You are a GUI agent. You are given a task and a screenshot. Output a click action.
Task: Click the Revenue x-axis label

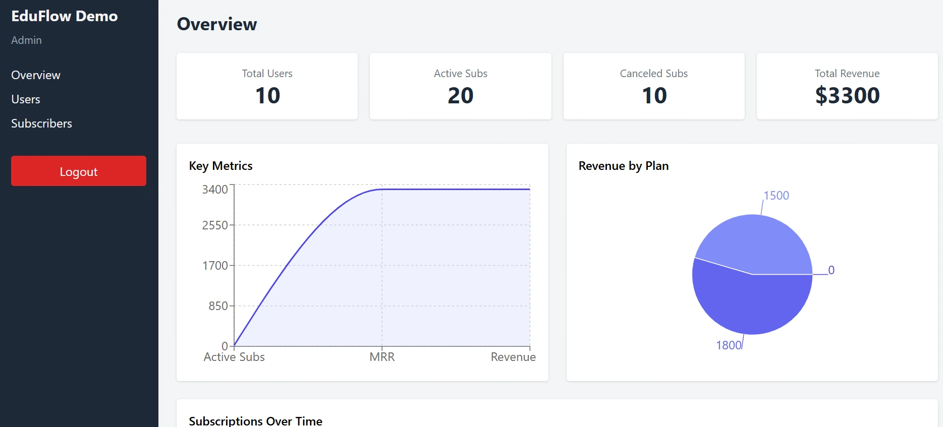[513, 357]
